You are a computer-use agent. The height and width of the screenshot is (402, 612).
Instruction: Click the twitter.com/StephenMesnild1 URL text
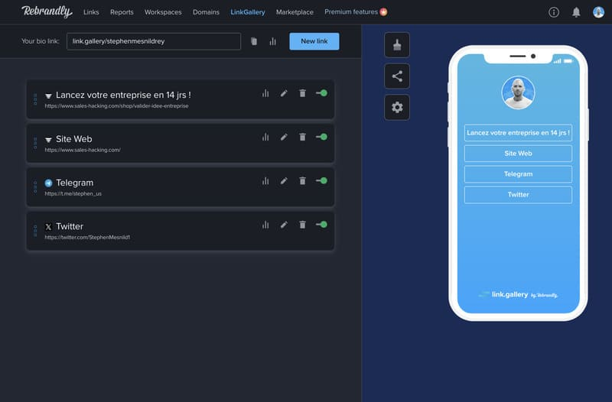87,238
